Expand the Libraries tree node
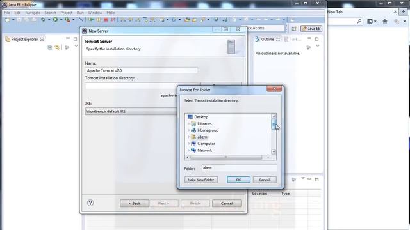 188,123
